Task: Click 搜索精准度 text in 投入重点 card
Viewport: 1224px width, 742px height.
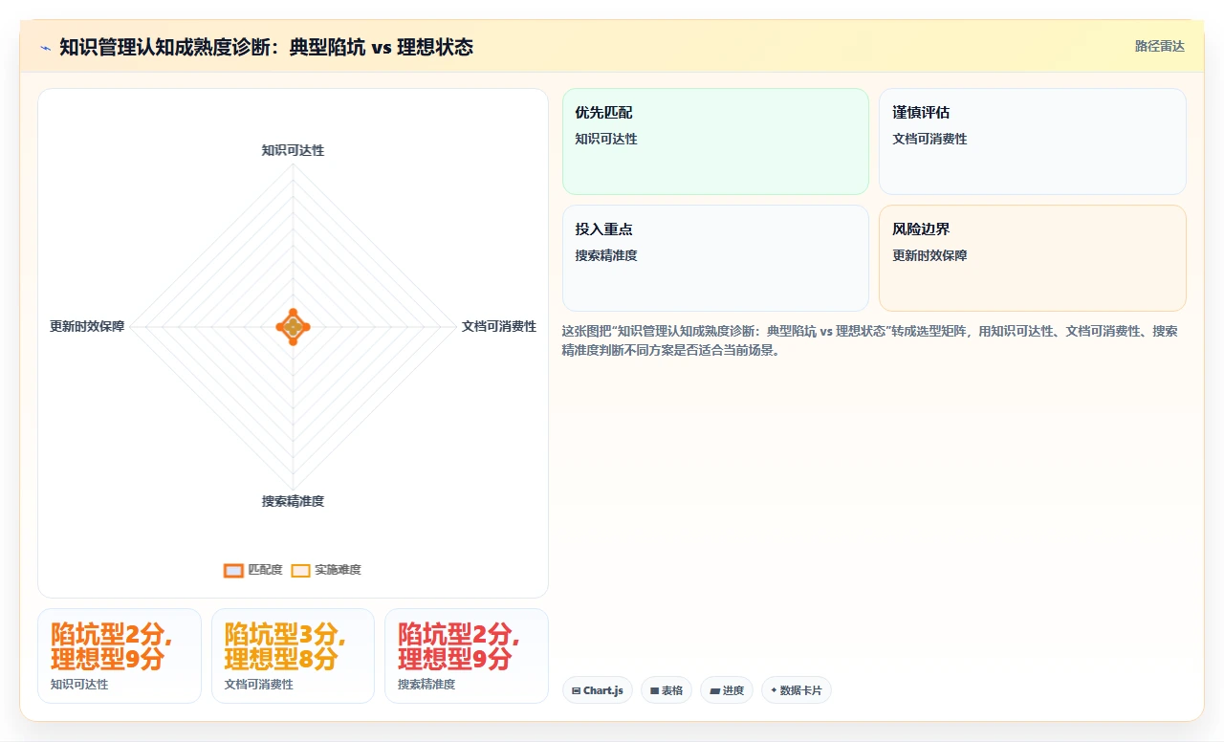Action: pos(606,255)
